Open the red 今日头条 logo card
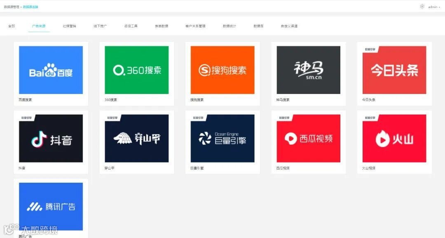Viewport: 445px width, 238px height. pyautogui.click(x=394, y=70)
